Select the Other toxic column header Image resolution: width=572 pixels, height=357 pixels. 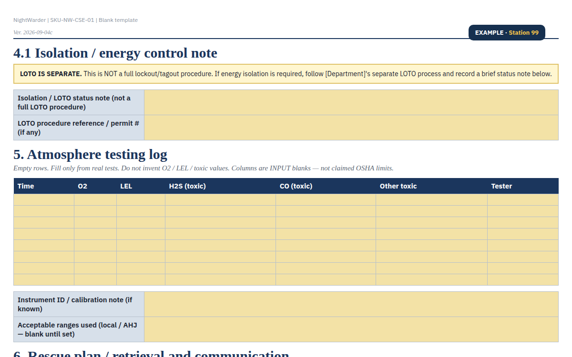431,186
